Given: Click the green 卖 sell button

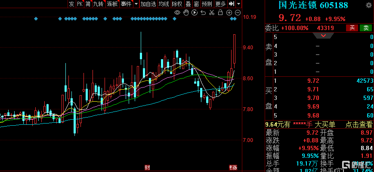Looking at the screenshot, I should 366,28.
